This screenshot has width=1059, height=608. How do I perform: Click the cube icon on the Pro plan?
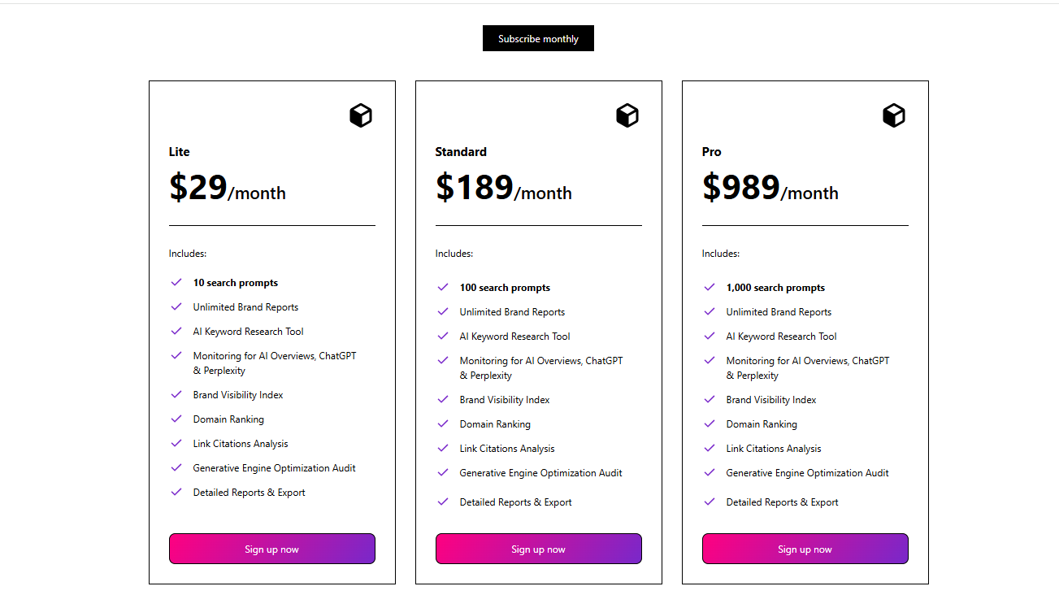pyautogui.click(x=893, y=115)
